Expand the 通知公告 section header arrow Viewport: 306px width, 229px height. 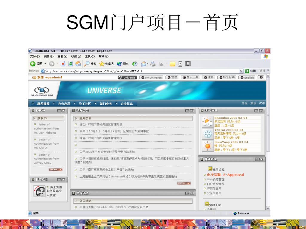tap(76, 118)
